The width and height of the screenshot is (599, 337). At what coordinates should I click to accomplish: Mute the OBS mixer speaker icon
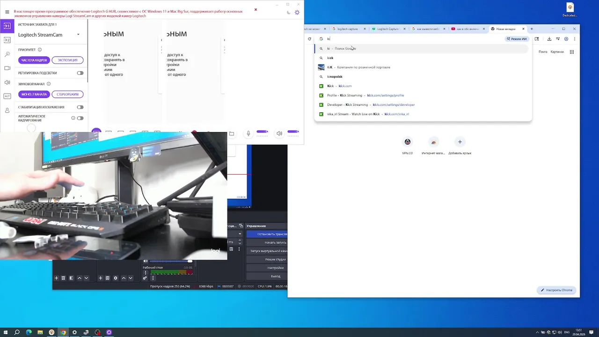tap(145, 261)
